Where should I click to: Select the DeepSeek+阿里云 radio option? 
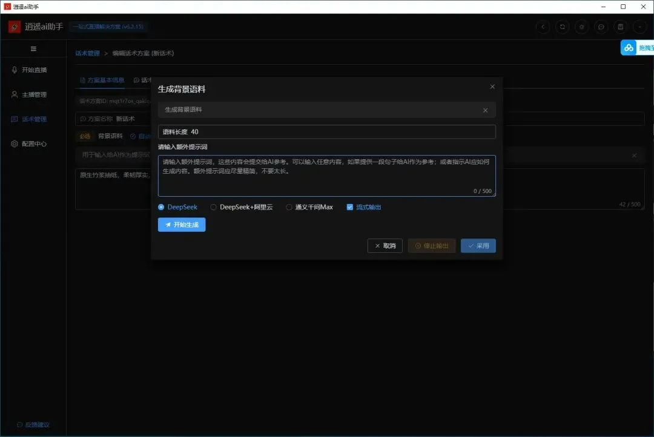(x=242, y=207)
